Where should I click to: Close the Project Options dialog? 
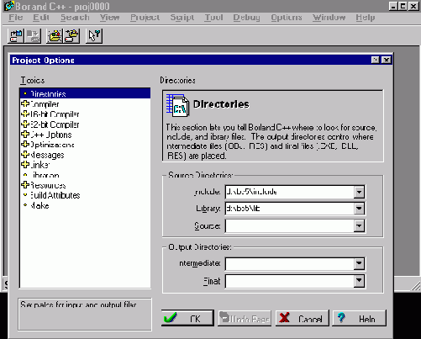[387, 60]
